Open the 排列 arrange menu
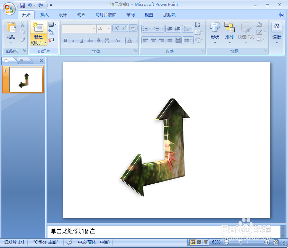Viewport: 288px width, 248px height. click(x=229, y=33)
